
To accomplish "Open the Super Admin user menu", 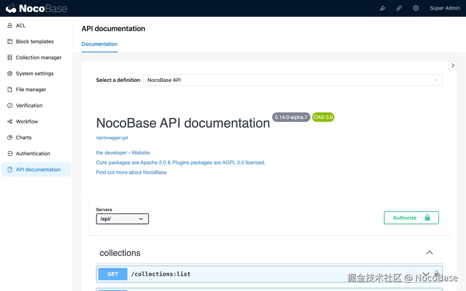I will [x=445, y=8].
